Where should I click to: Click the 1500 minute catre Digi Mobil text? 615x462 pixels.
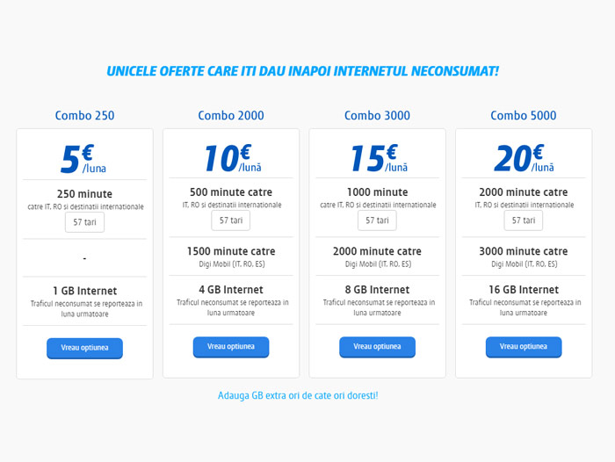(x=231, y=256)
